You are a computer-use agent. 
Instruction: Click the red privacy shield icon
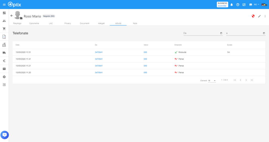click(253, 16)
